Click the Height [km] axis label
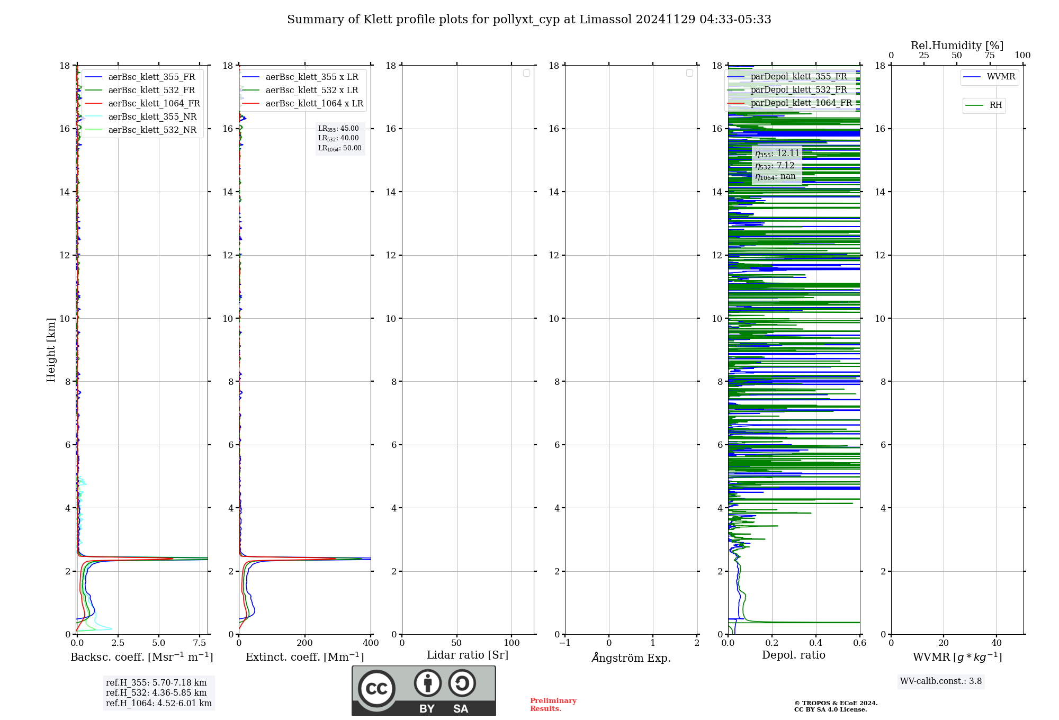Viewport: 1059px width, 720px height. coord(51,350)
